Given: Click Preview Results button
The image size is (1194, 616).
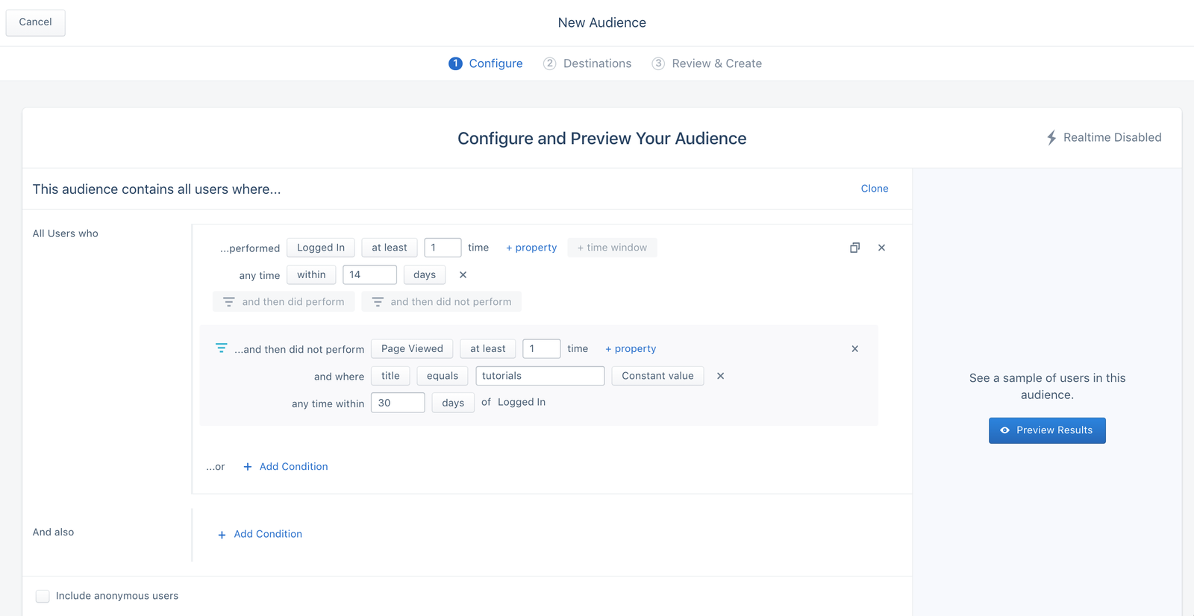Looking at the screenshot, I should pyautogui.click(x=1047, y=430).
